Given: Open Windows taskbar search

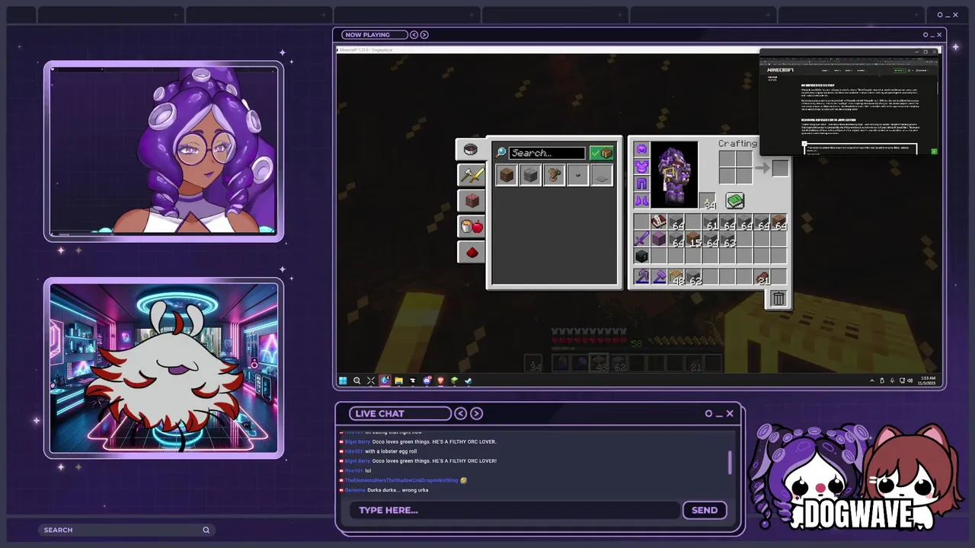Looking at the screenshot, I should pos(356,381).
